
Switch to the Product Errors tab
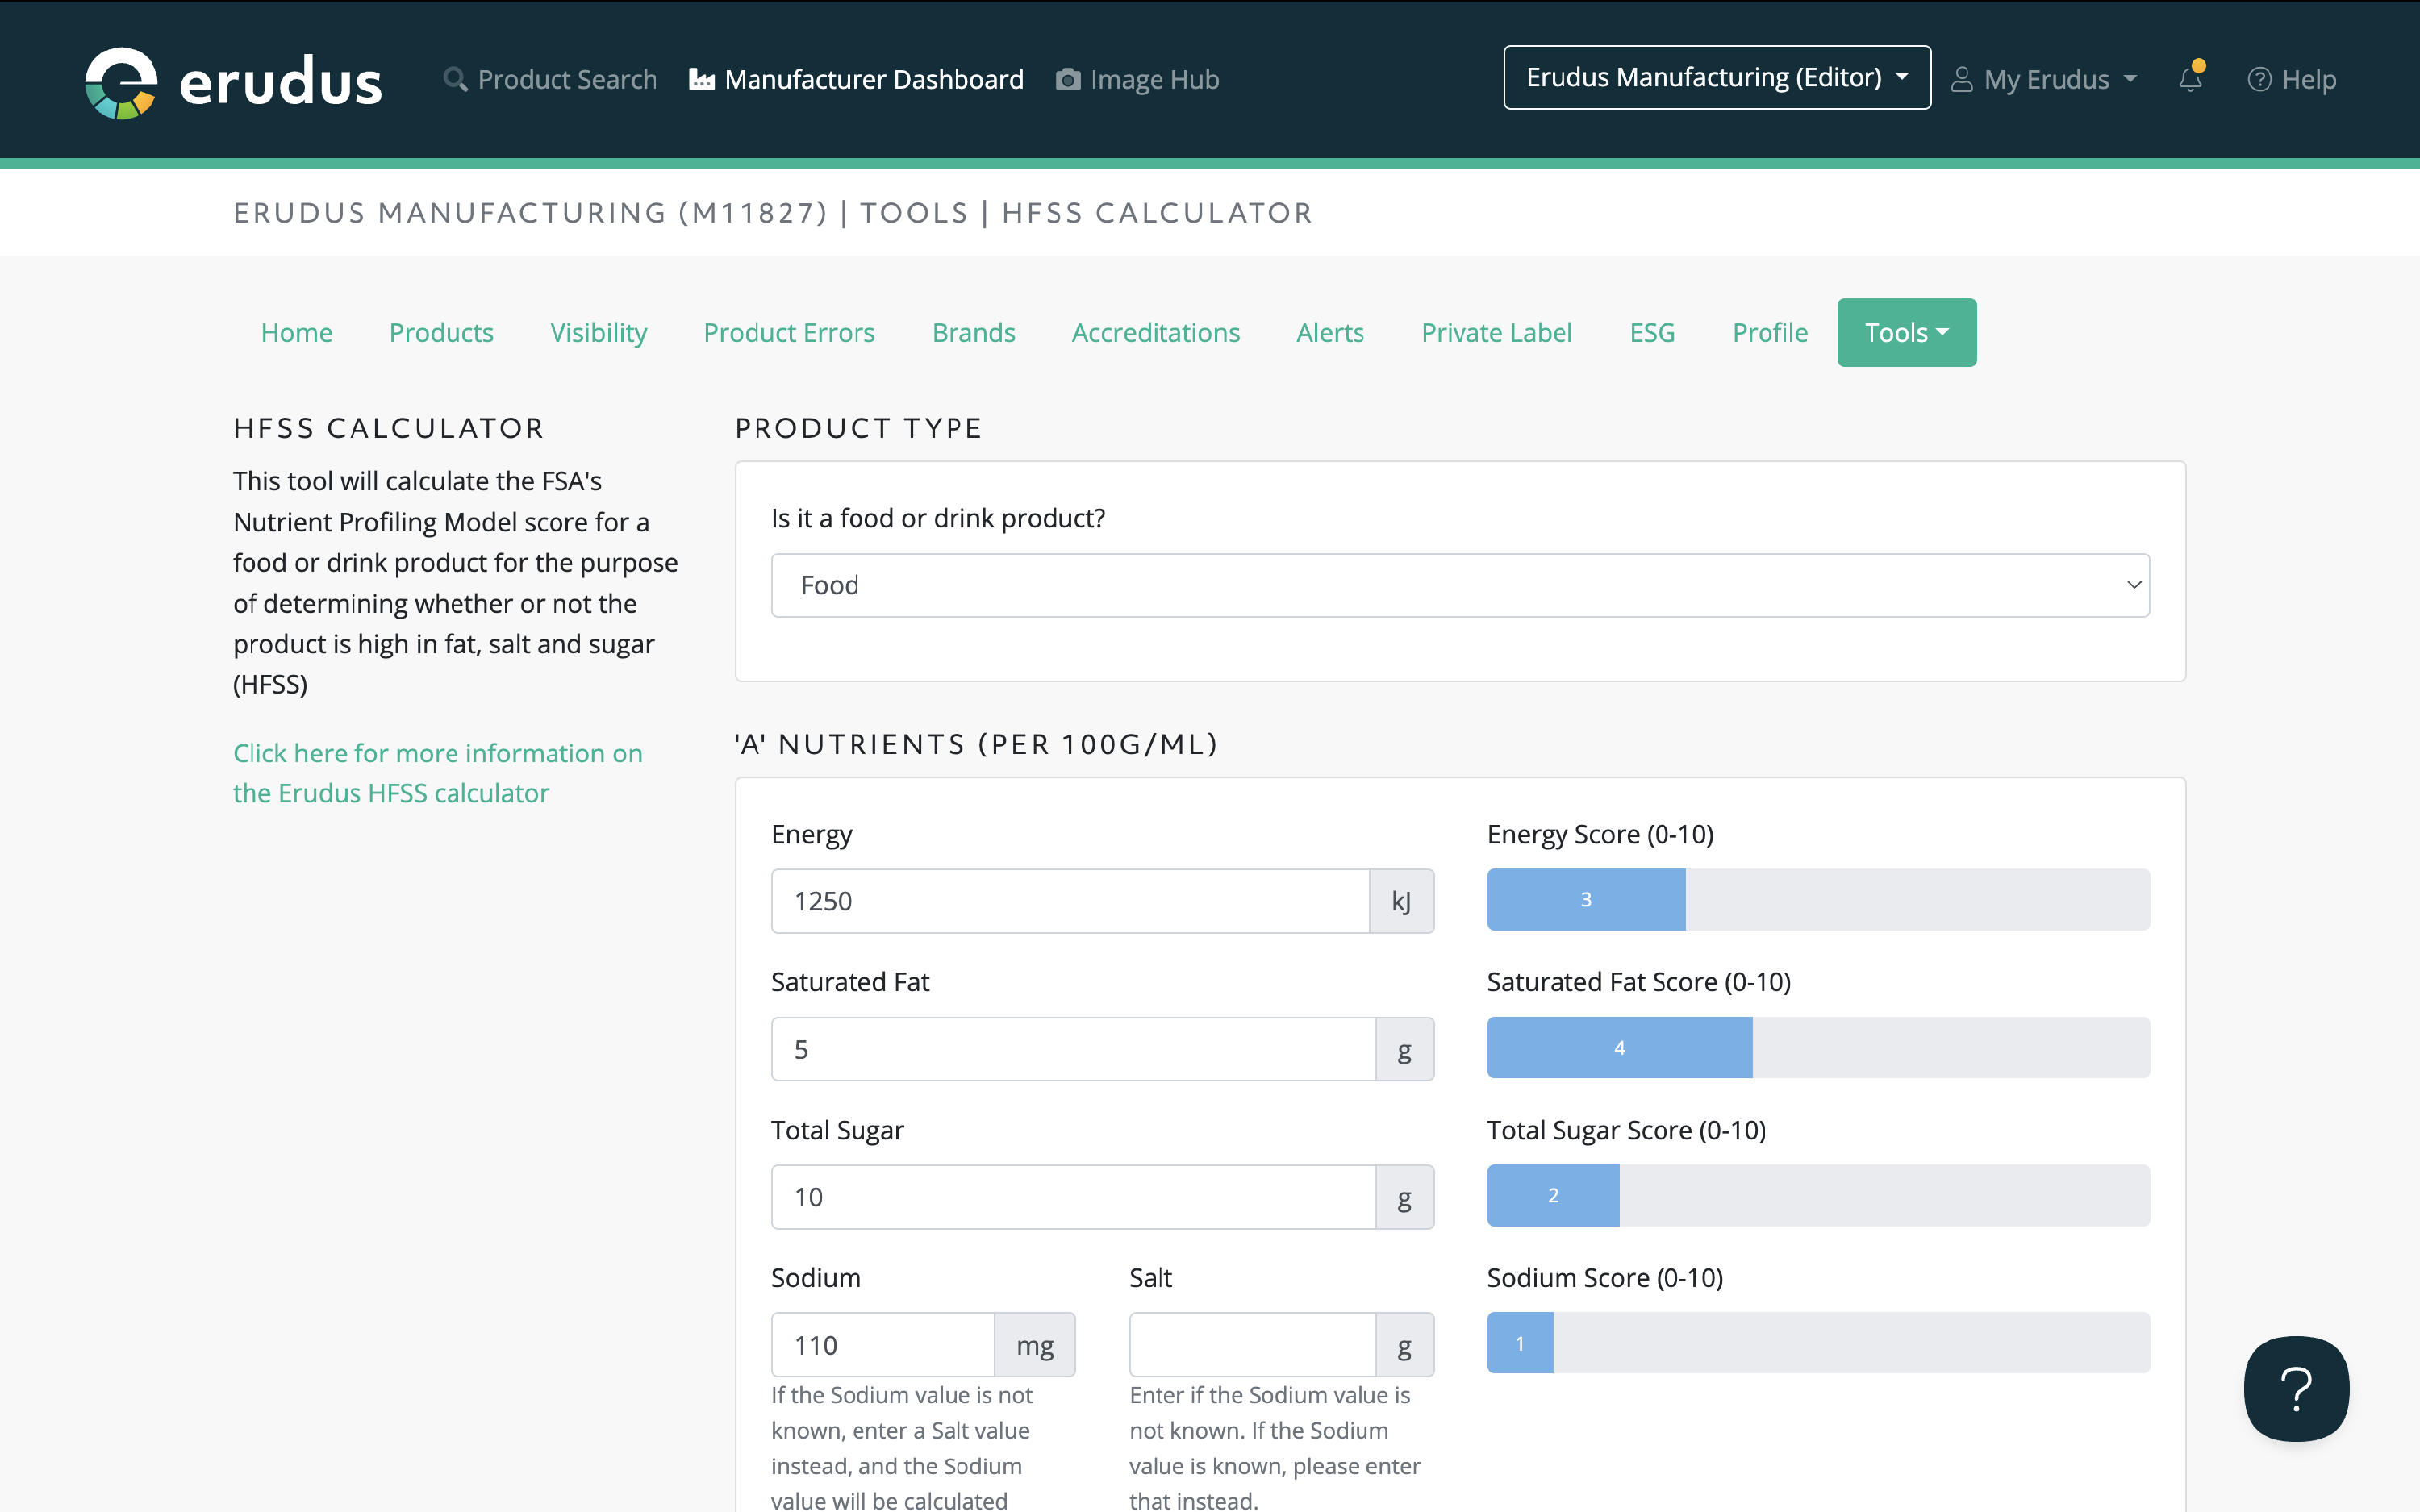point(788,332)
